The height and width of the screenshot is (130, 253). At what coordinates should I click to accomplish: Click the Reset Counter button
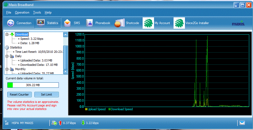(19, 95)
